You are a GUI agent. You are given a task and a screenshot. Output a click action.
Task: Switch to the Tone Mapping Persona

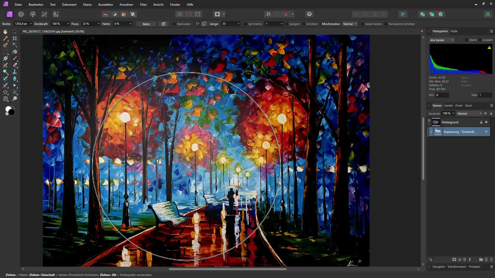tap(44, 14)
